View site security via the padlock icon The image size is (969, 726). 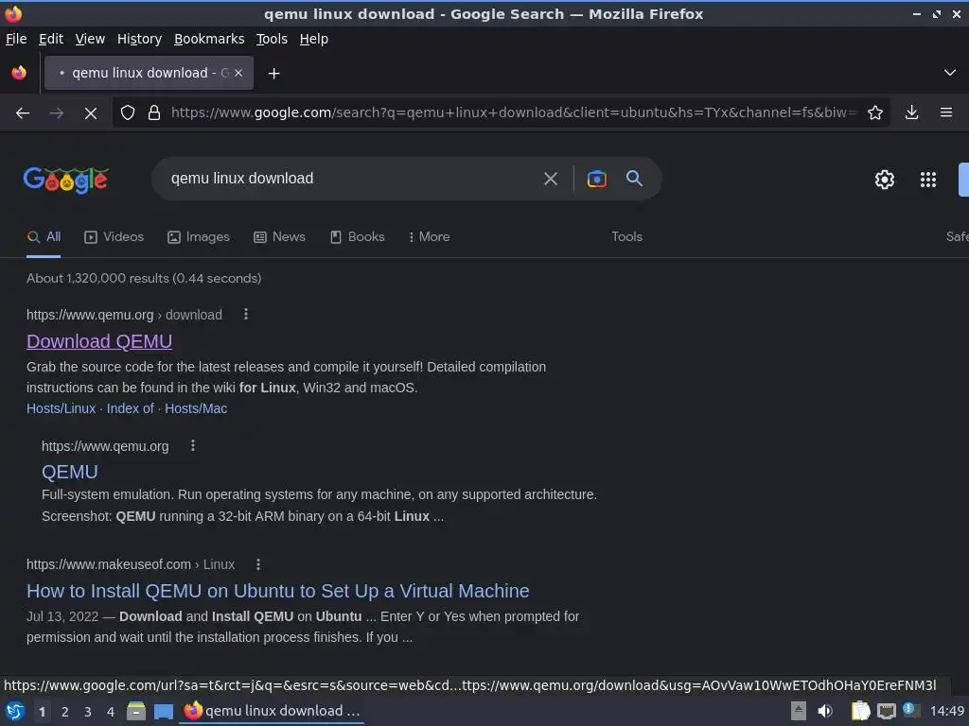pos(154,112)
